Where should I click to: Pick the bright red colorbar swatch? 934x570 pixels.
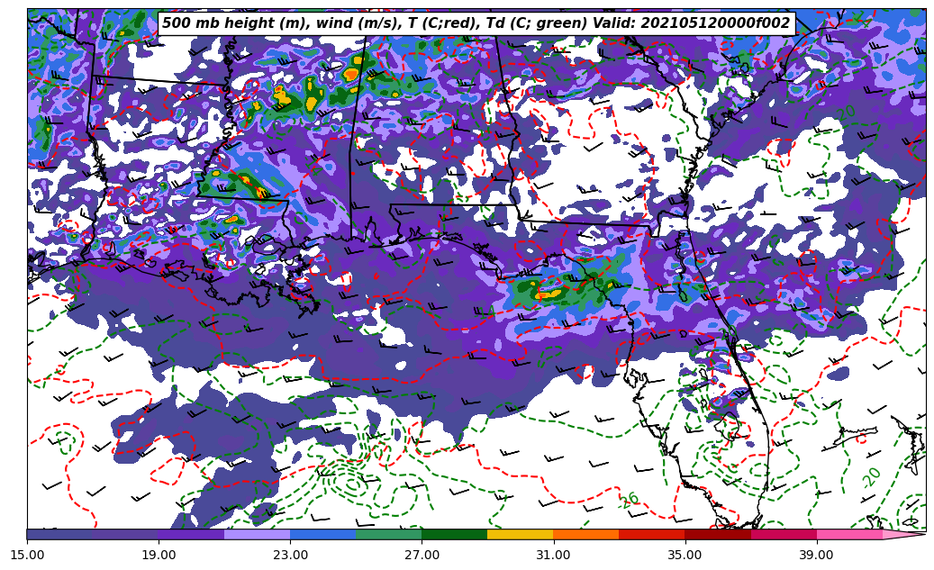point(651,534)
